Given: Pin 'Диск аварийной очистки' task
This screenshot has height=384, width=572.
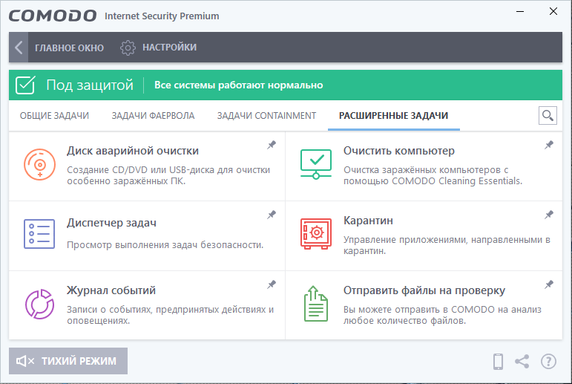Looking at the screenshot, I should [272, 145].
